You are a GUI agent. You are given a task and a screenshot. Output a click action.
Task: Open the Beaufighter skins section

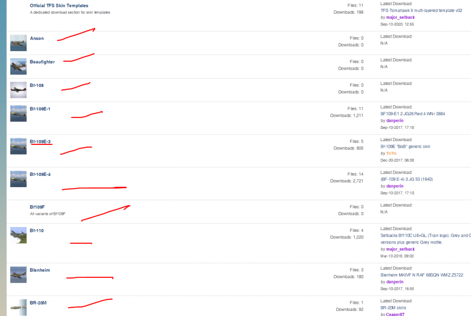(x=42, y=62)
